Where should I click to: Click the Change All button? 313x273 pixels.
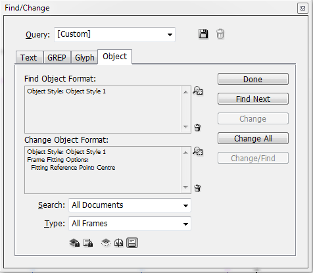click(x=253, y=138)
